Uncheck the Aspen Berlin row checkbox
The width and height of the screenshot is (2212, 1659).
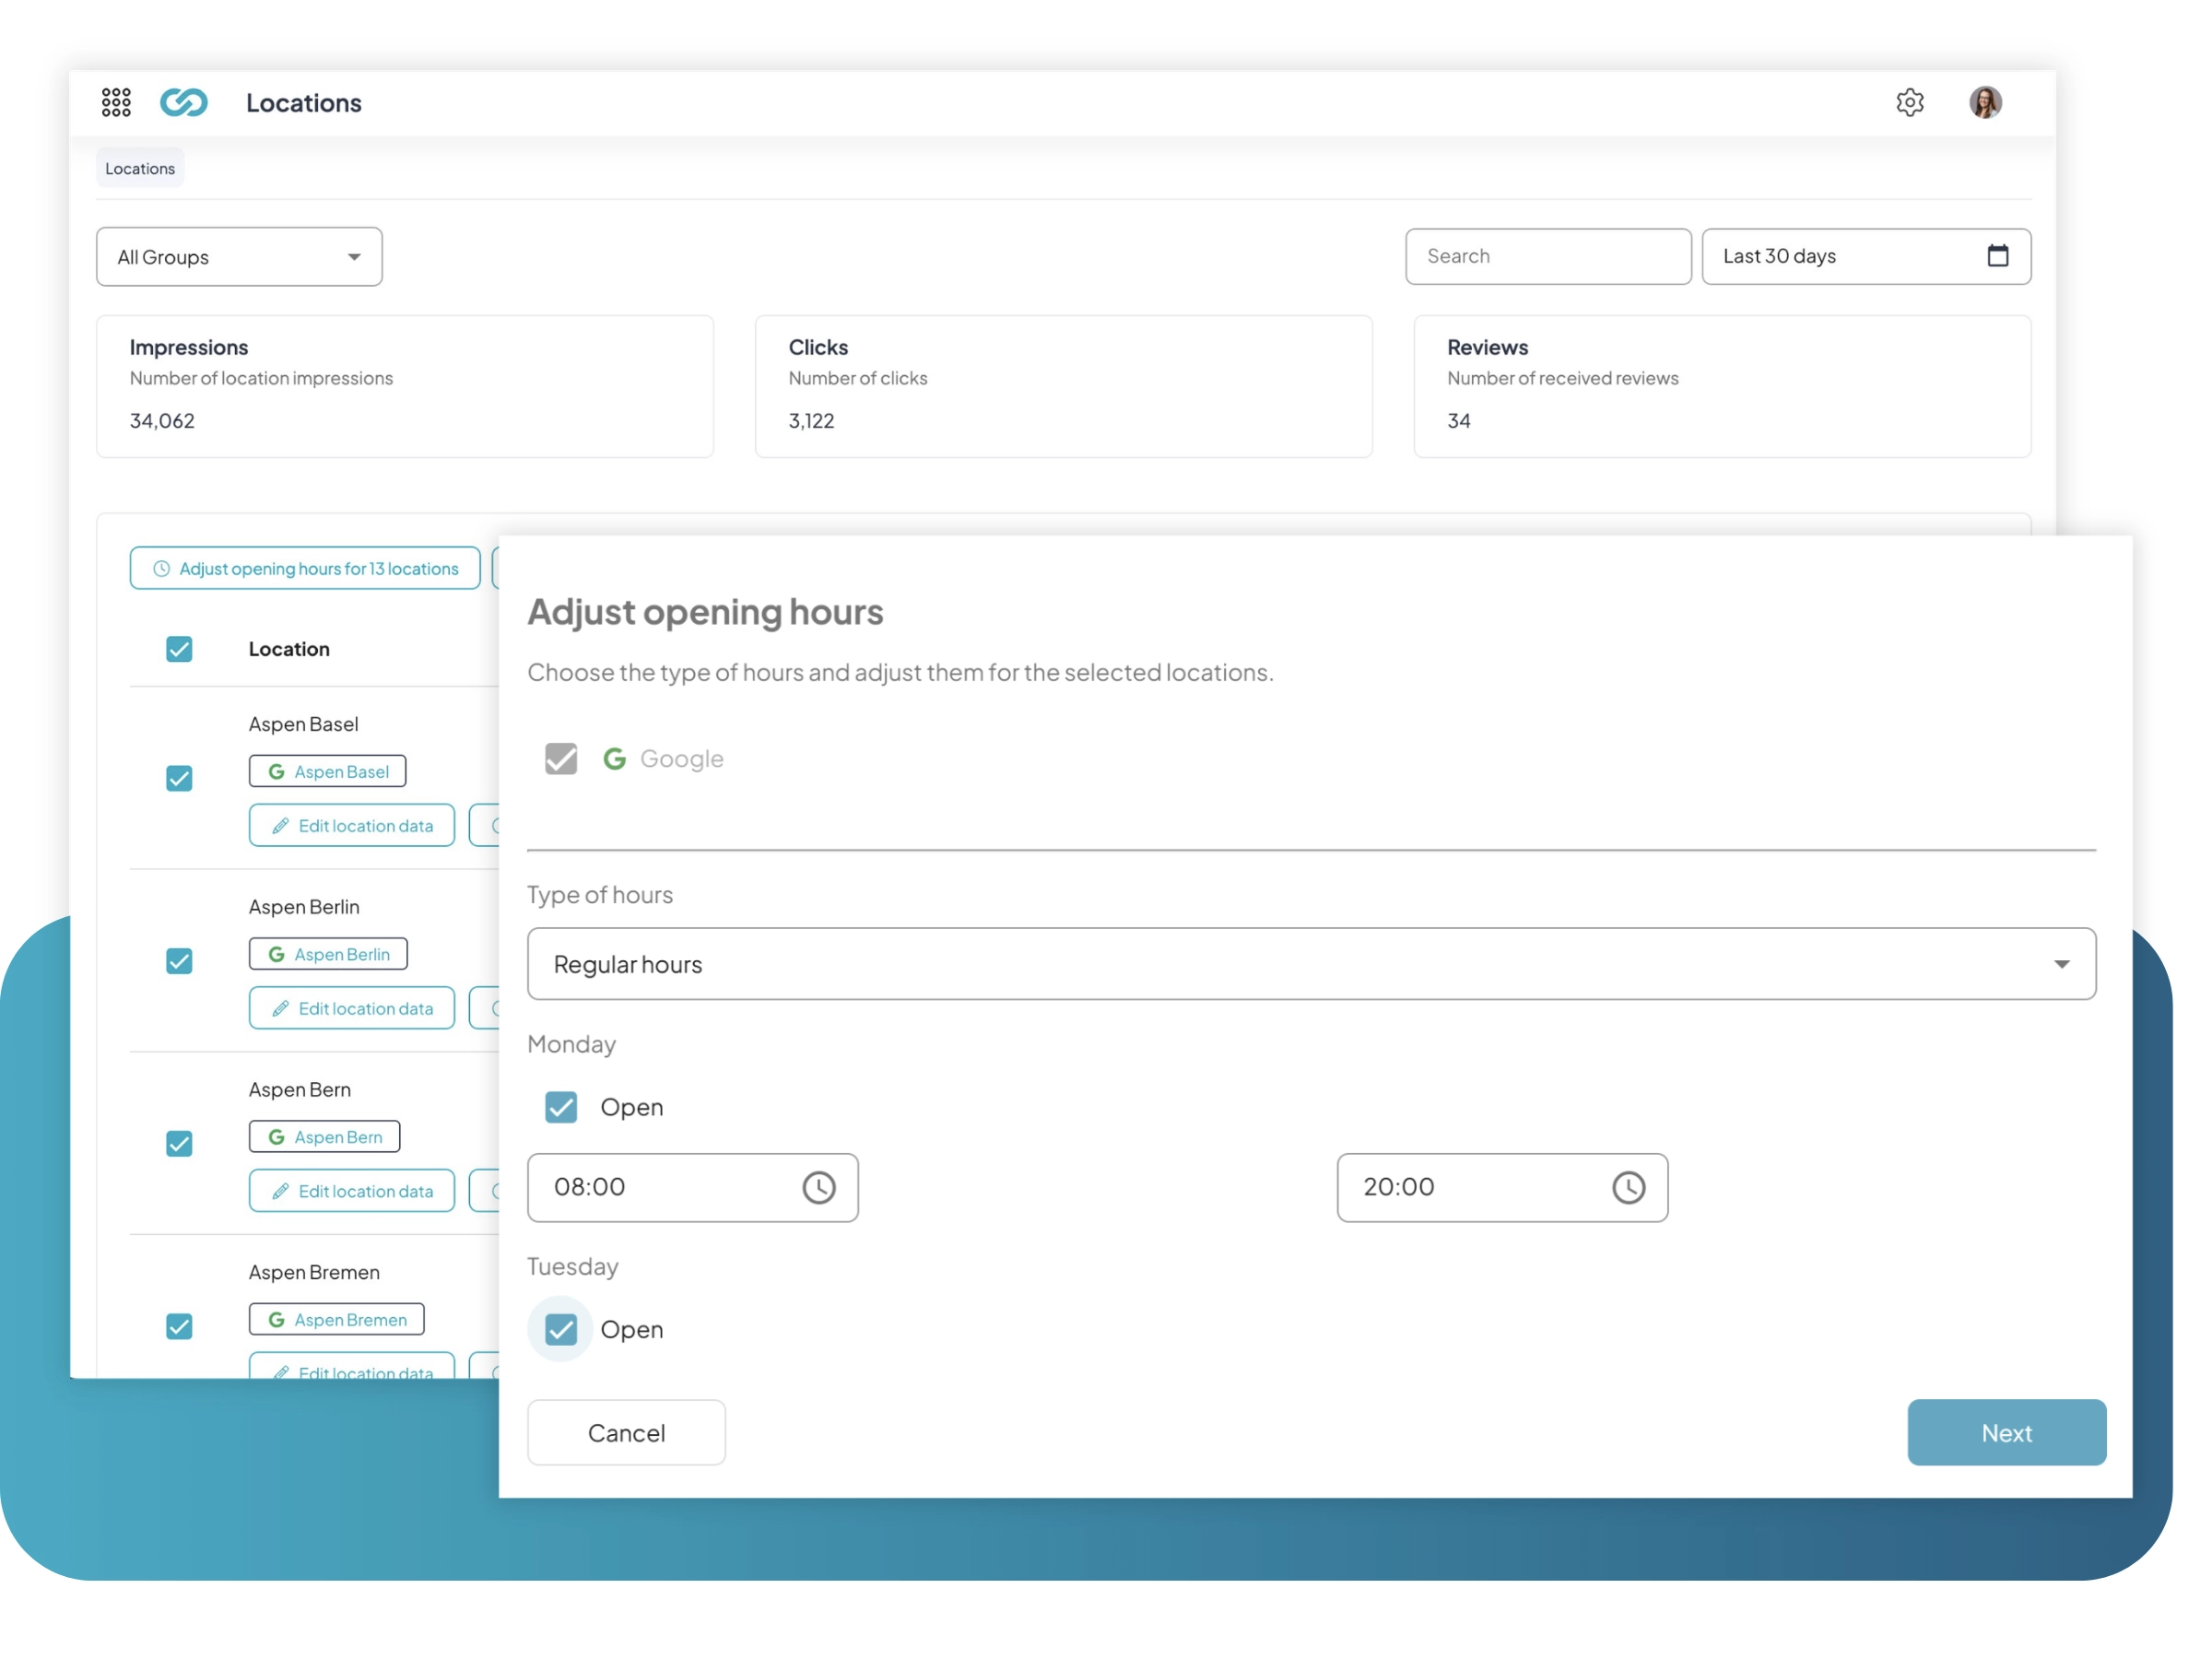pyautogui.click(x=179, y=961)
